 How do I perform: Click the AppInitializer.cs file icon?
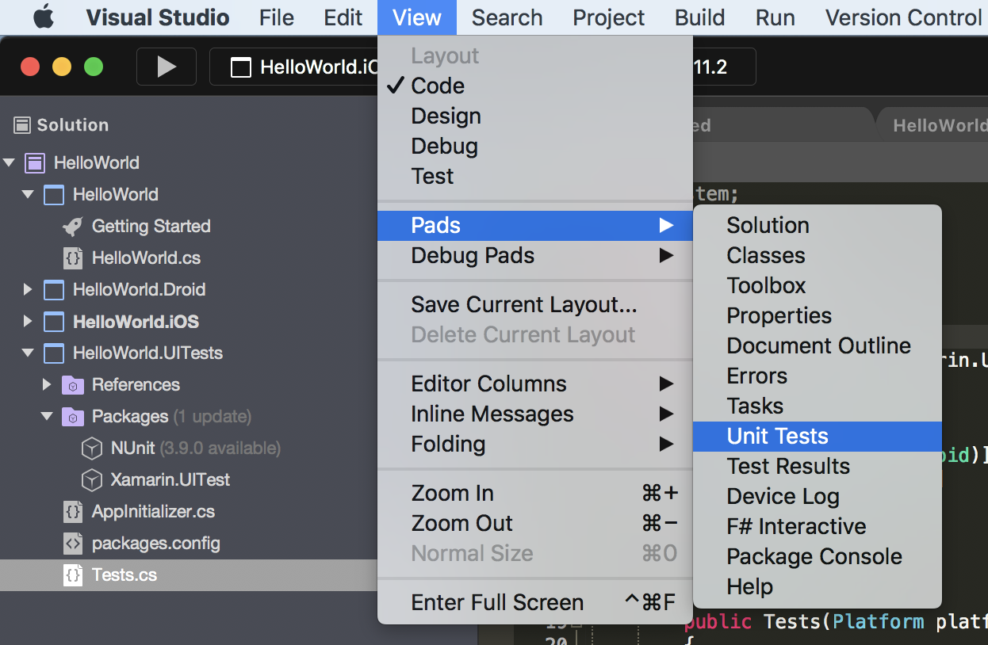point(73,512)
